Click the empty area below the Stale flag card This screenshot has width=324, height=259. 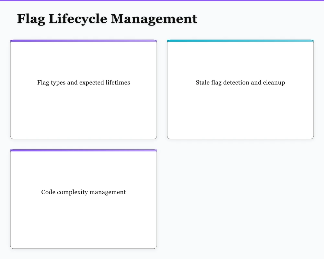240,194
